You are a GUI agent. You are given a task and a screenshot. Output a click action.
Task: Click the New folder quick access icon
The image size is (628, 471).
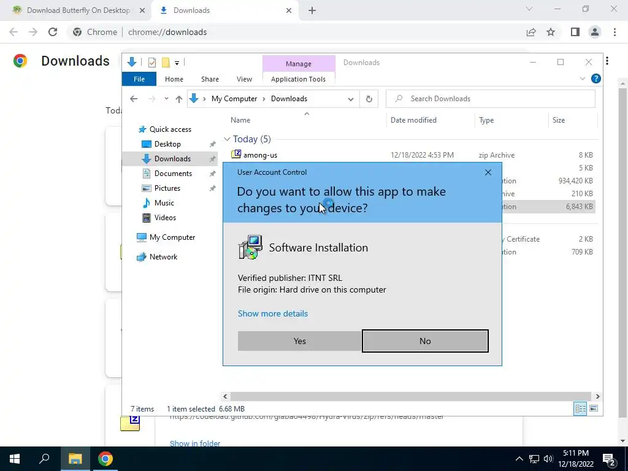coord(166,63)
